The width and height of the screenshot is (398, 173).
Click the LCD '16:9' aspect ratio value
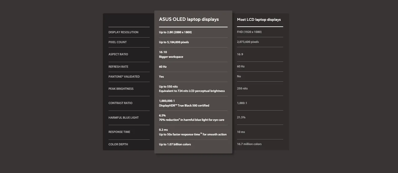[240, 54]
